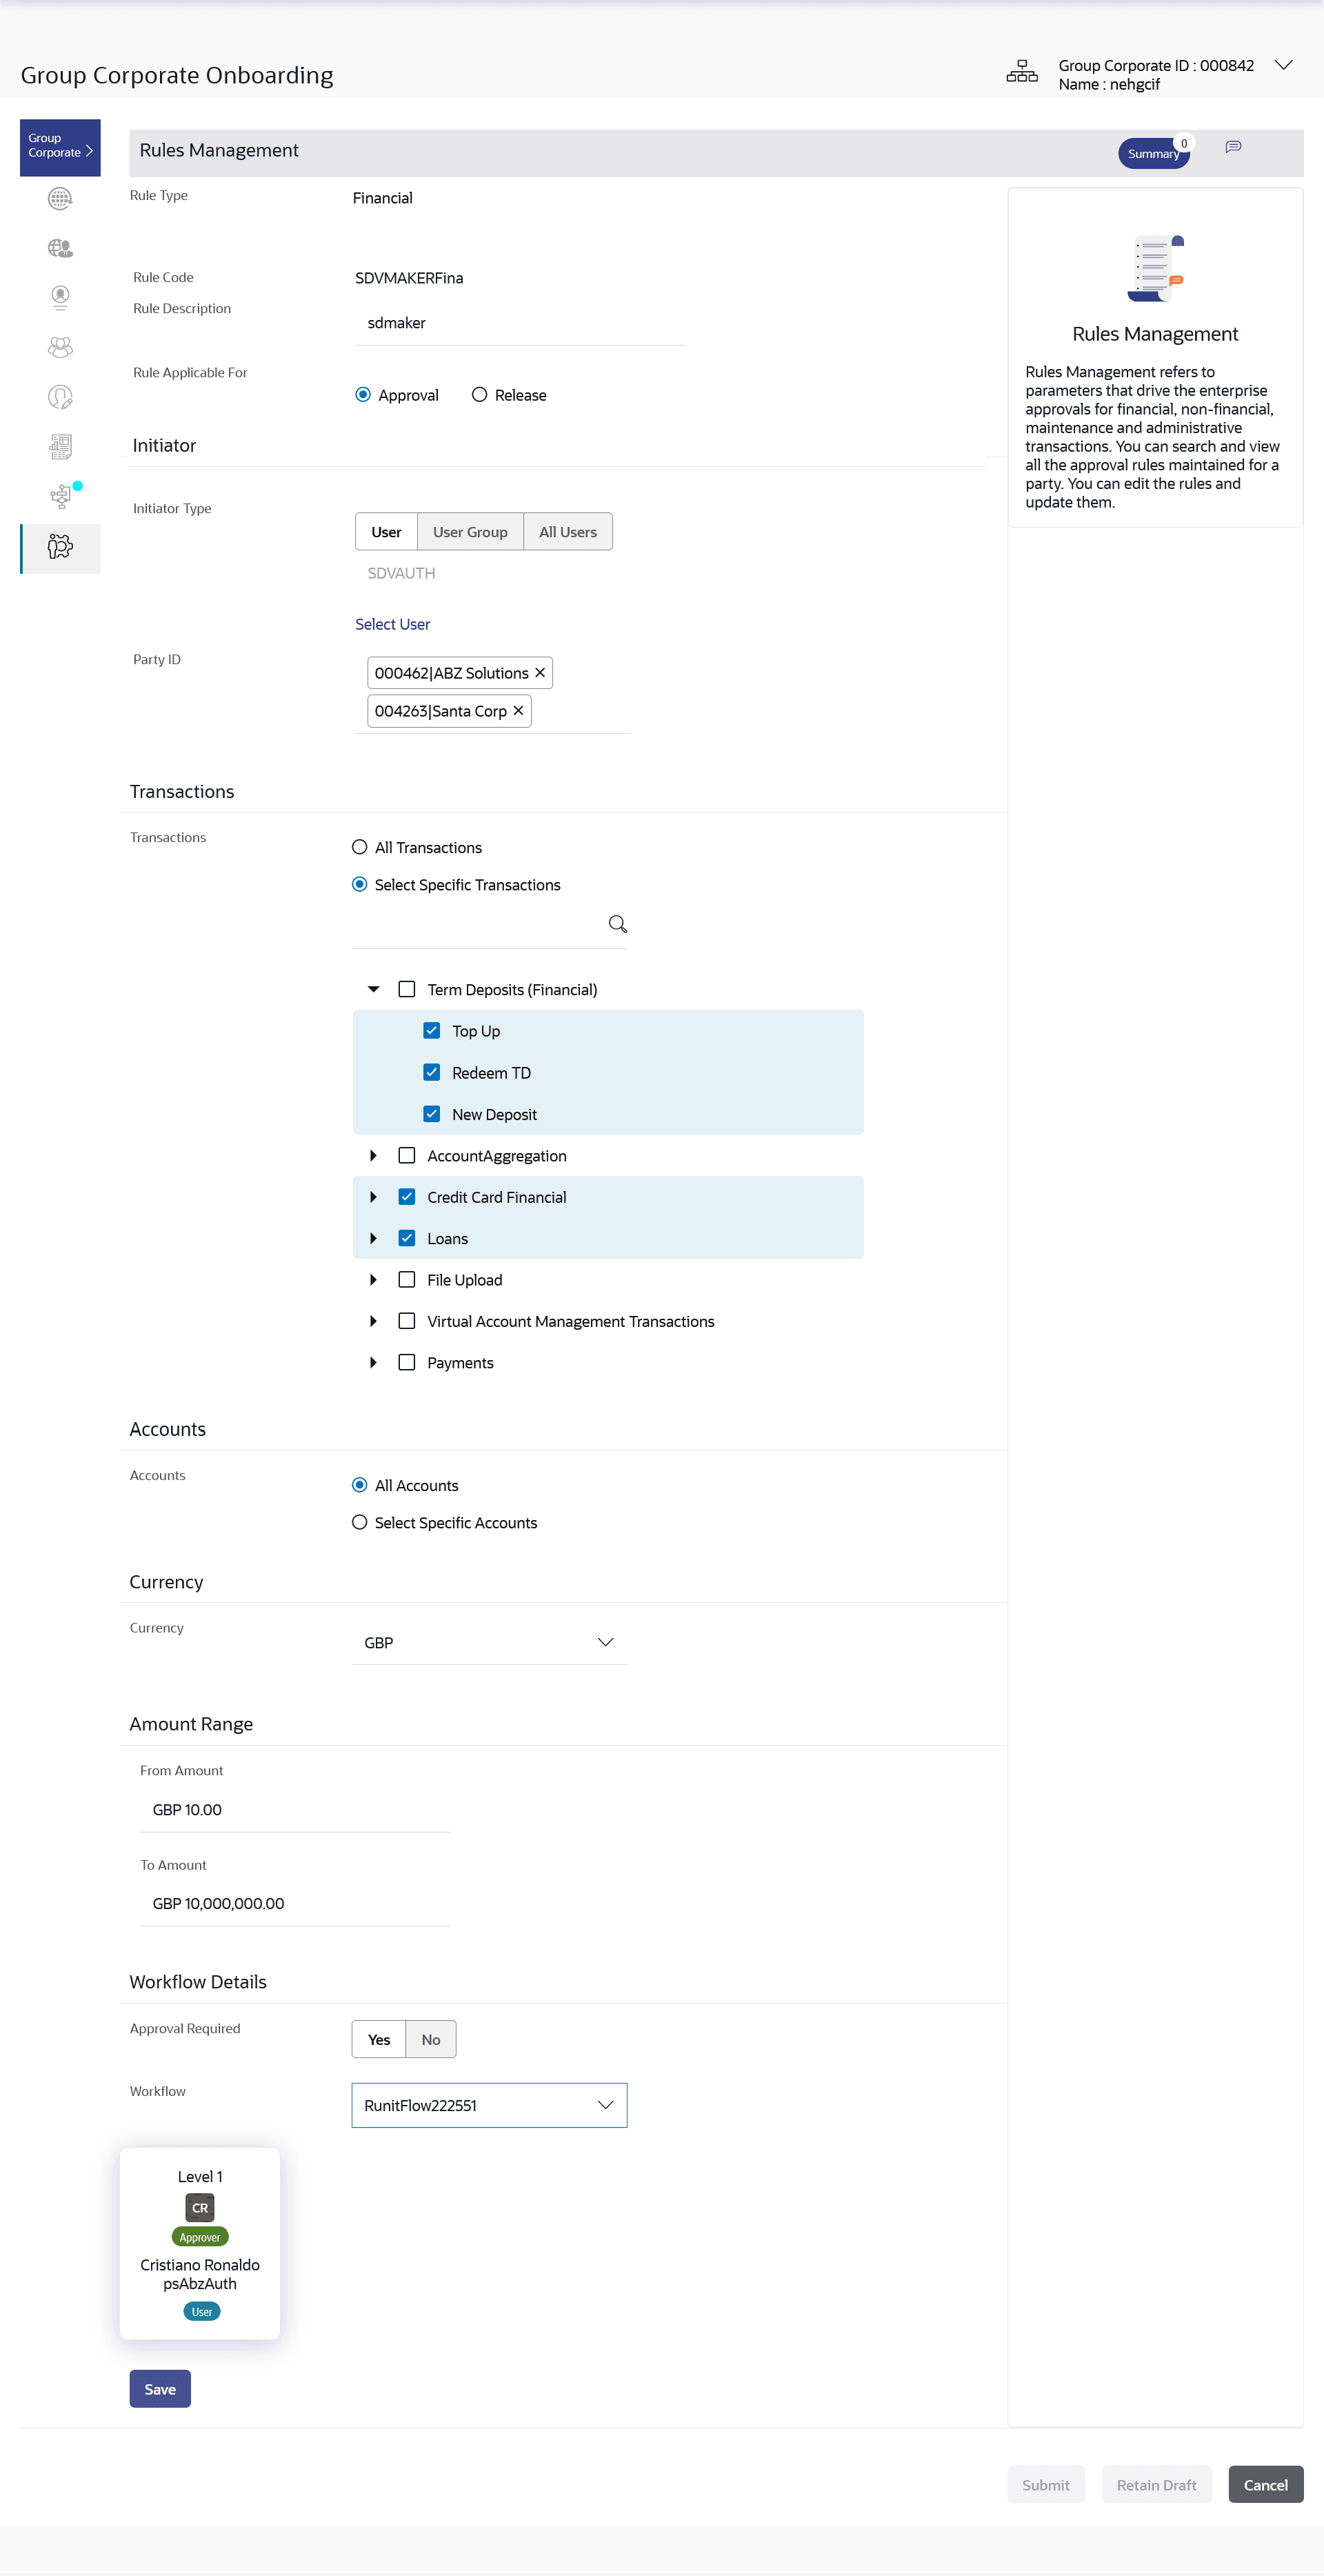Expand the Payments tree node
Image resolution: width=1324 pixels, height=2576 pixels.
[373, 1362]
